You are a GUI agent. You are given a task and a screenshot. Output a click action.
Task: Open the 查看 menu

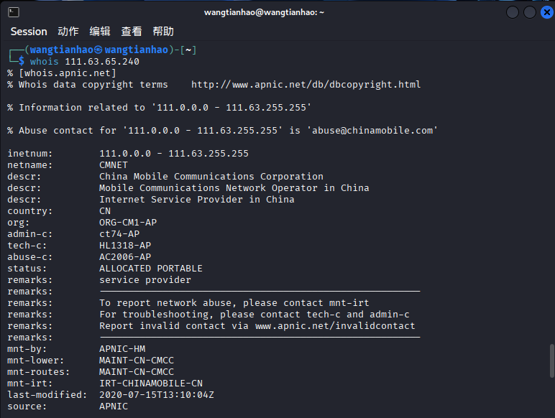point(132,32)
